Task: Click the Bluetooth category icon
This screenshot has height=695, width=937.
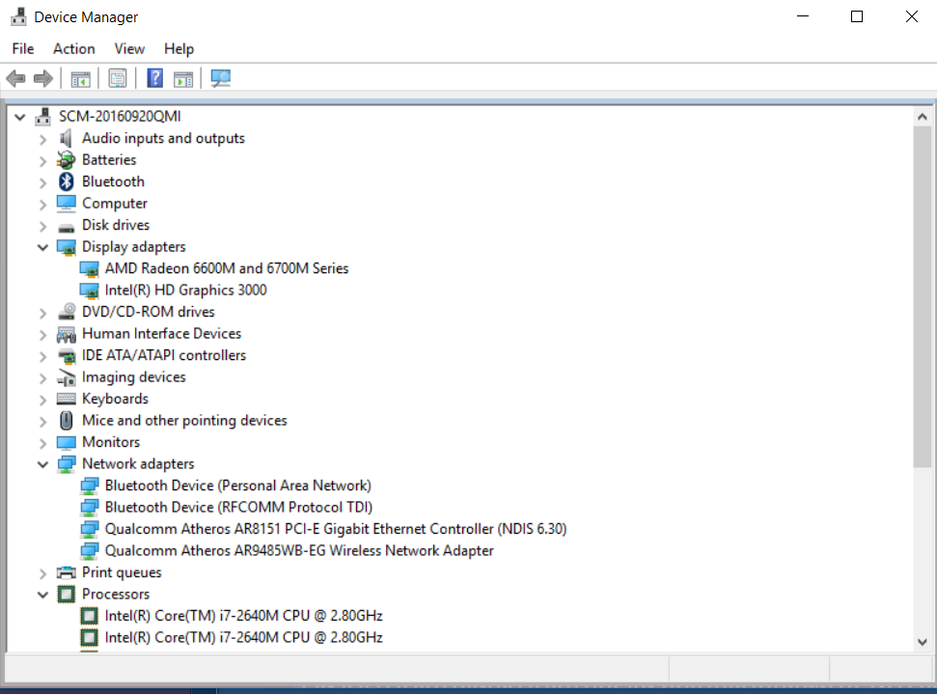Action: click(67, 181)
